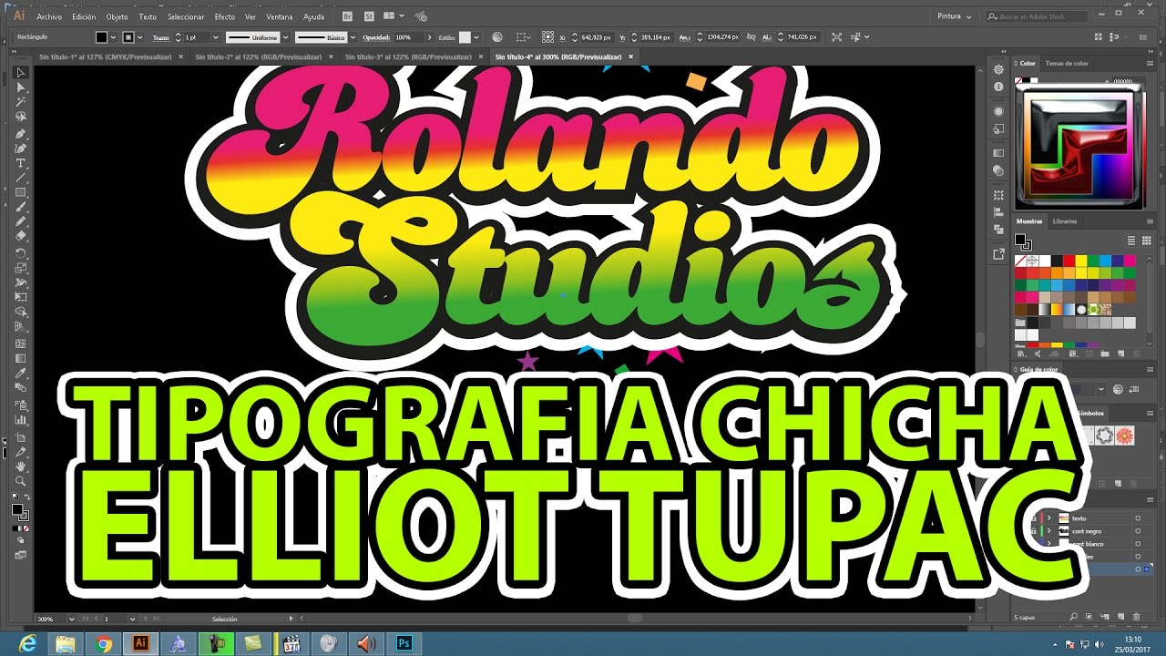Open the Transparency panel icon in dock
The width and height of the screenshot is (1166, 656).
[999, 169]
